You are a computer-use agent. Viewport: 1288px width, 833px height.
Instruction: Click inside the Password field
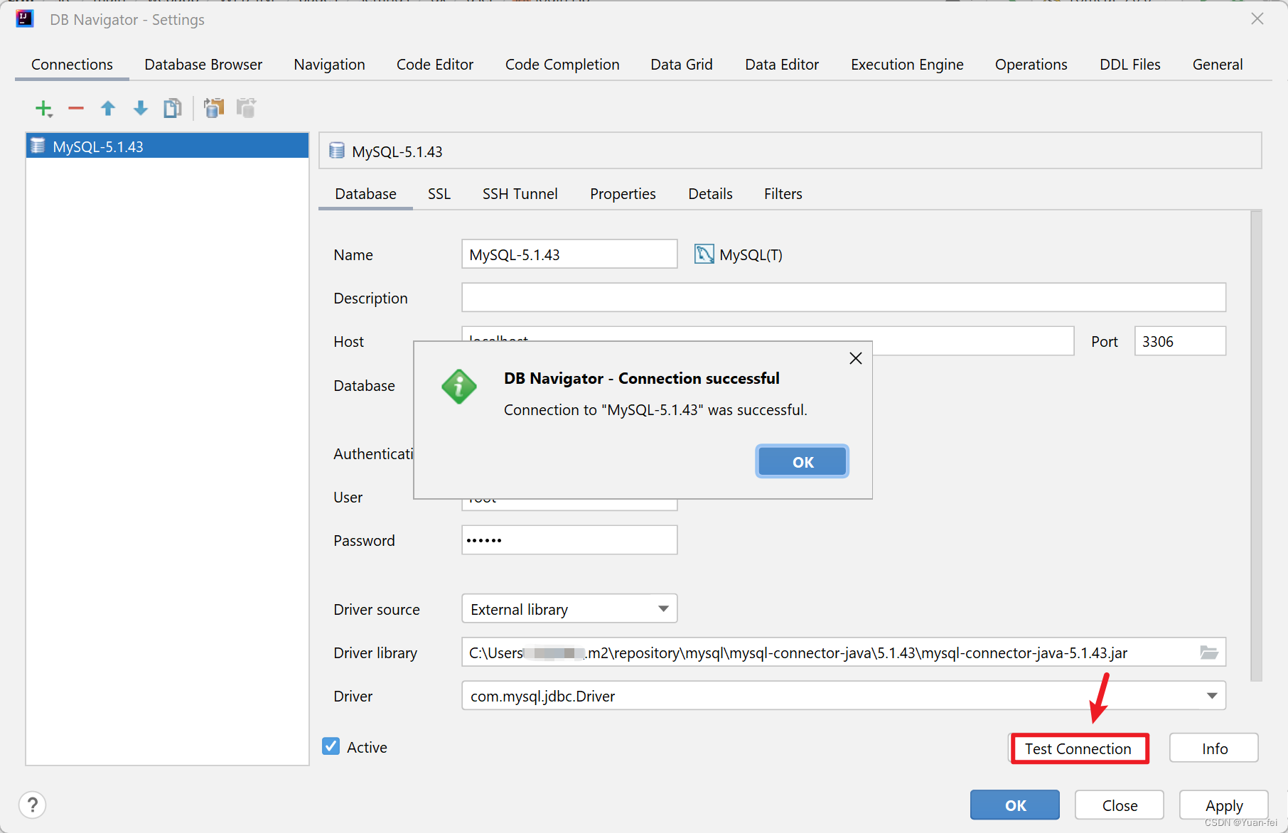569,539
